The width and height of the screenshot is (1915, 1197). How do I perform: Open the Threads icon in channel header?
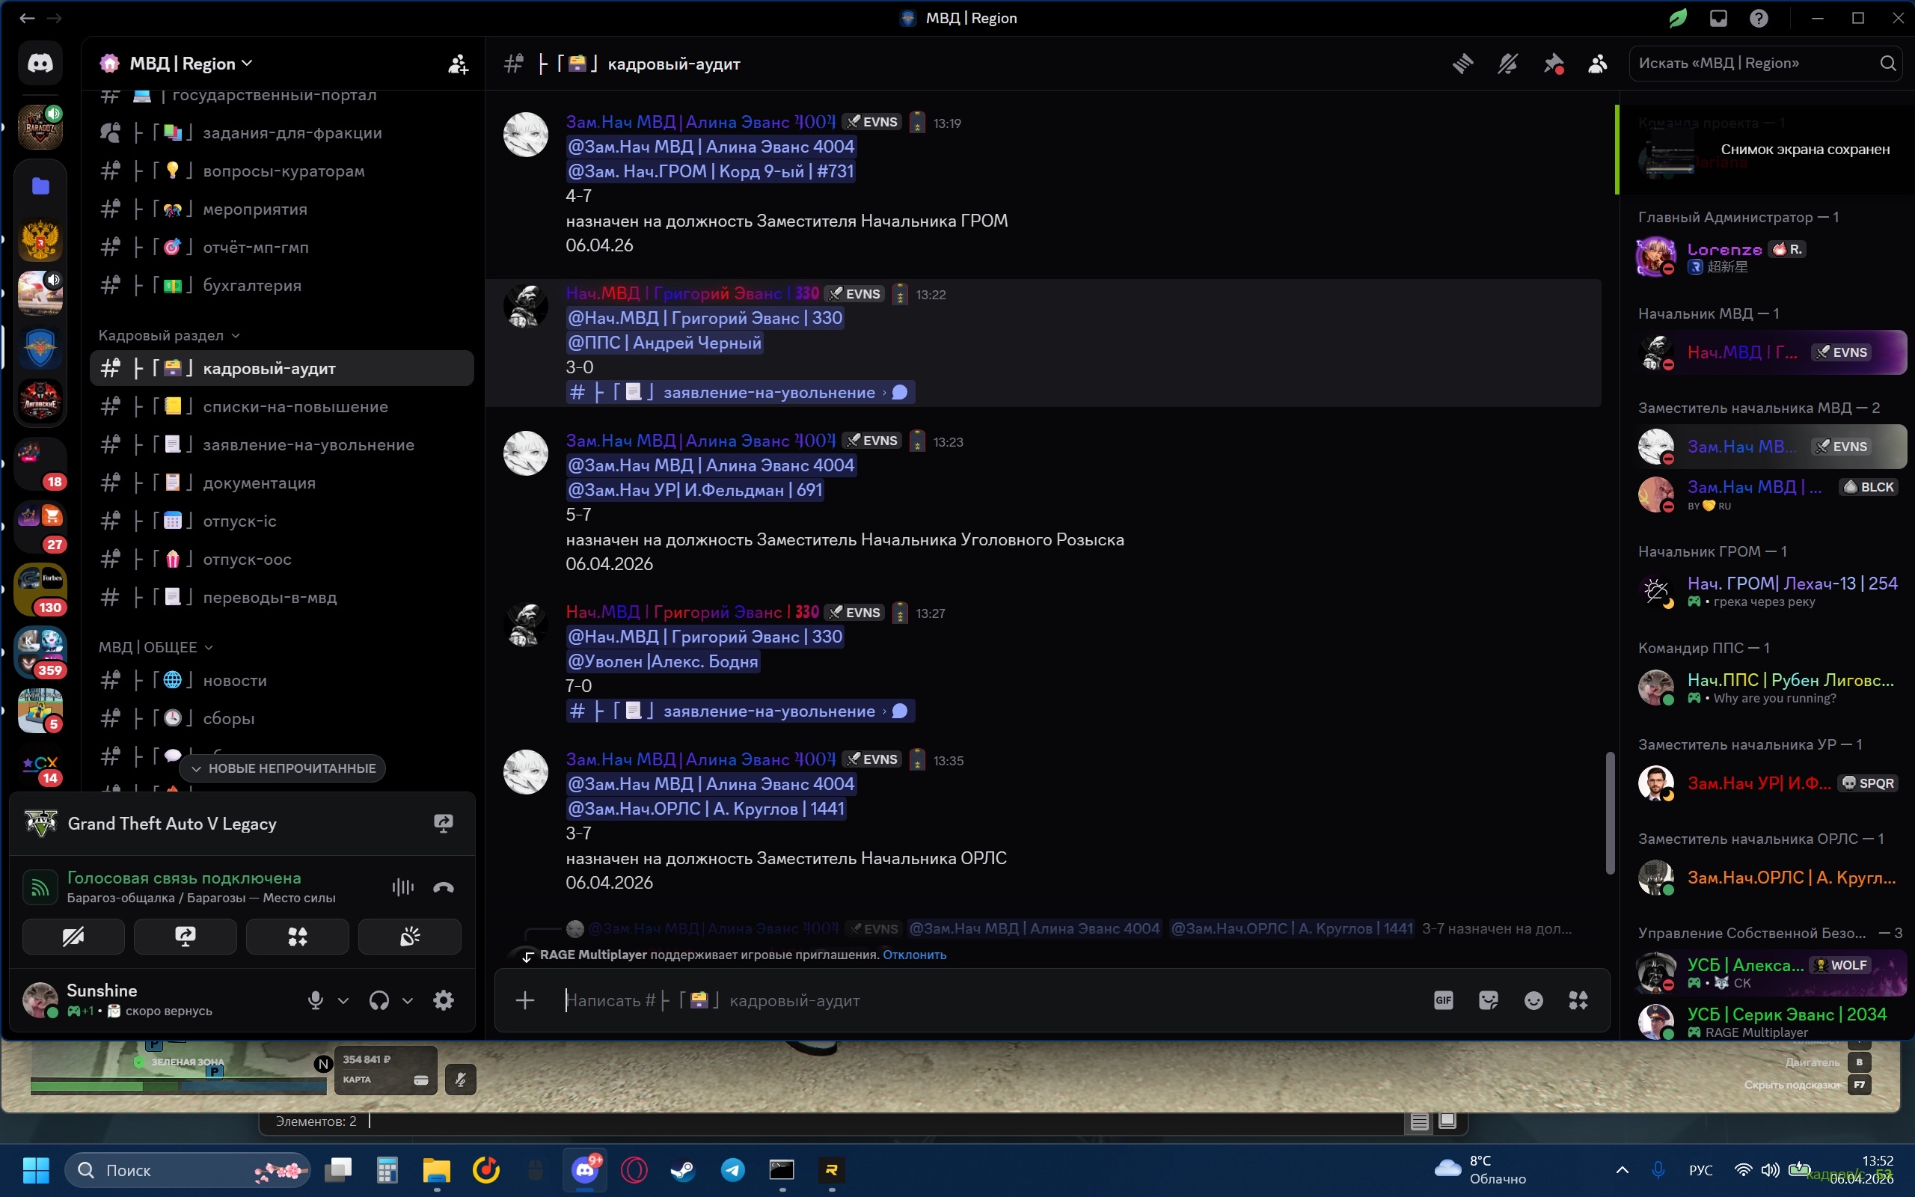point(1462,64)
